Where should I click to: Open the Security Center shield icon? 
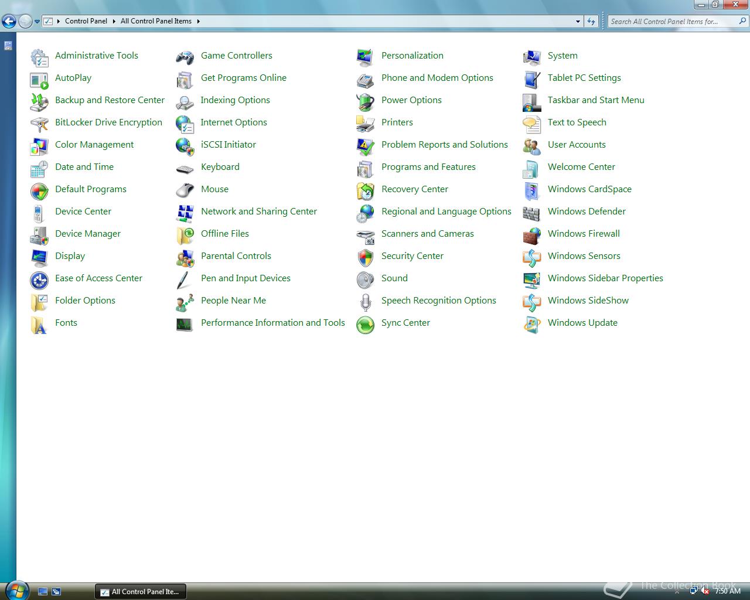[x=366, y=258]
